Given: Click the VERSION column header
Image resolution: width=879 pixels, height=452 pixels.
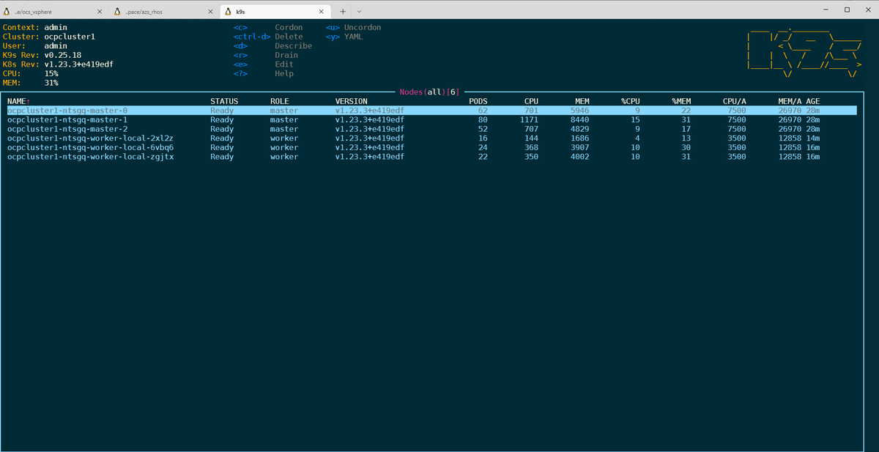Looking at the screenshot, I should point(352,101).
